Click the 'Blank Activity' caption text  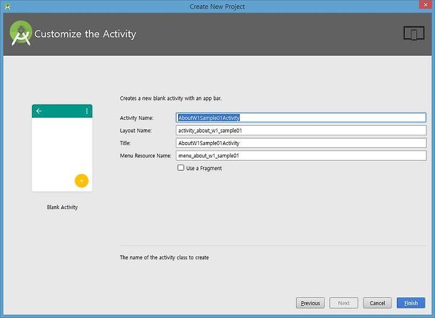click(x=62, y=207)
